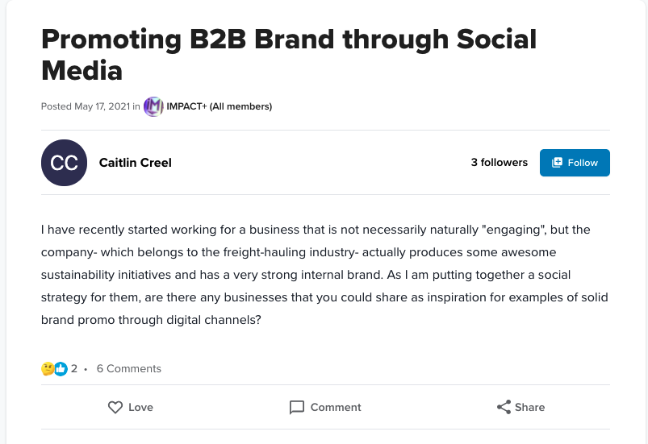Open the 6 Comments link
The height and width of the screenshot is (444, 648).
(129, 369)
